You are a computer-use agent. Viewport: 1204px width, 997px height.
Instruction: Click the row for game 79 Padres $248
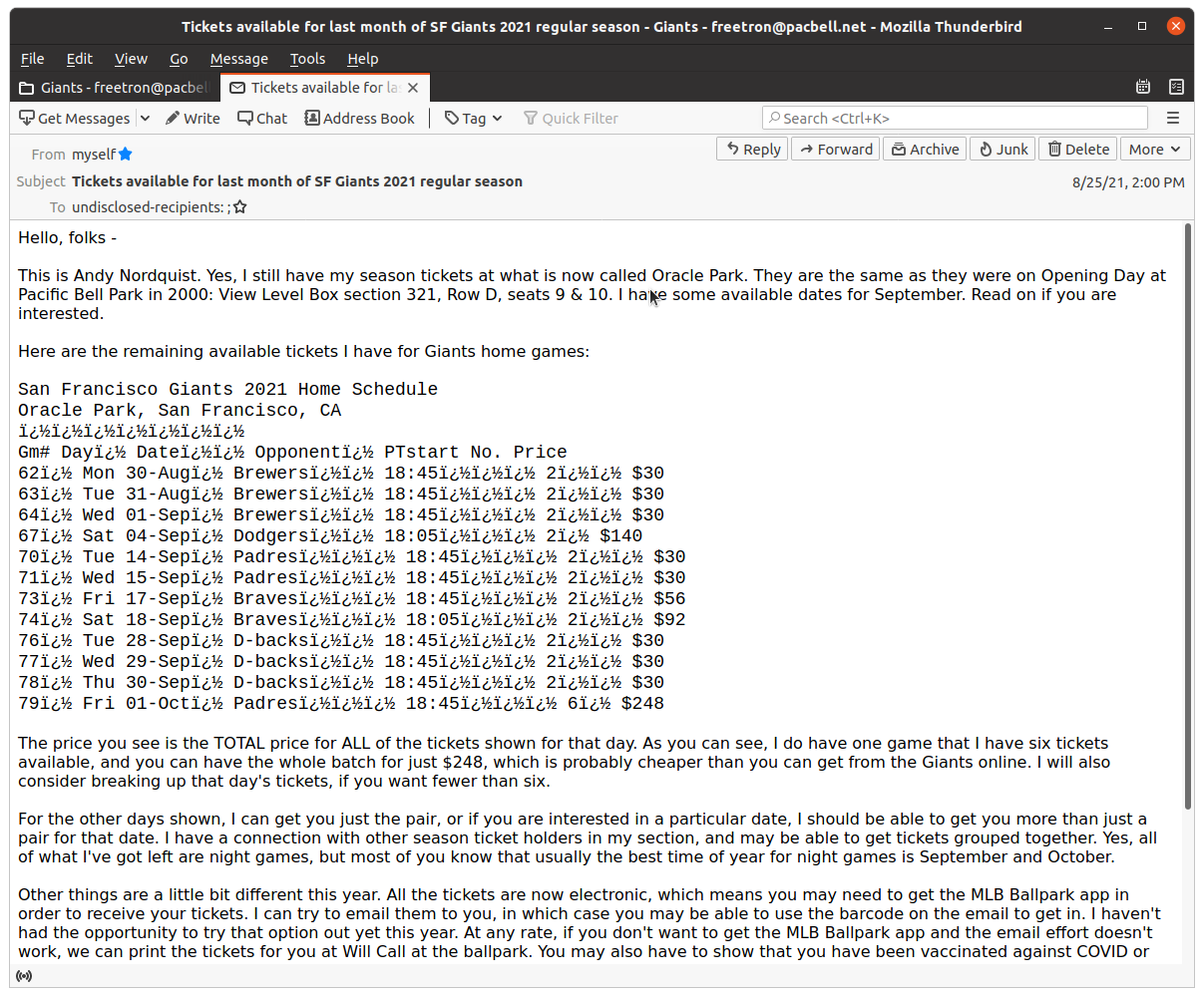click(x=341, y=703)
